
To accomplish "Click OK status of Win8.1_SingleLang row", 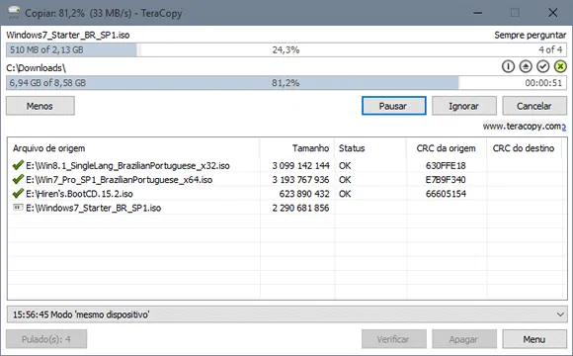I will click(x=345, y=166).
